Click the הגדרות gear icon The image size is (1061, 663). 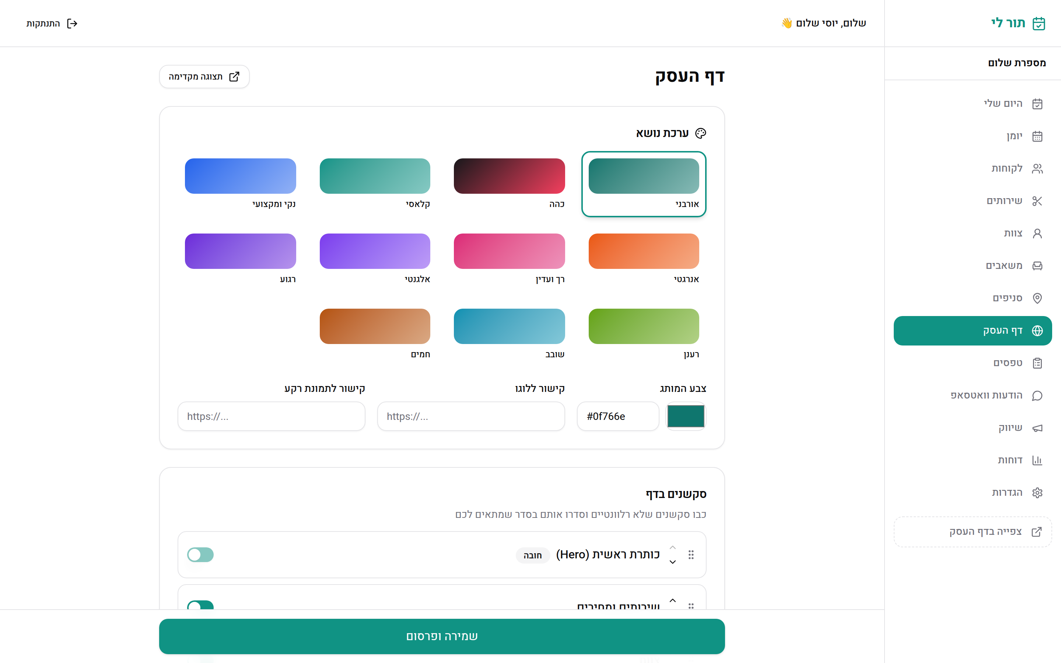coord(1037,493)
